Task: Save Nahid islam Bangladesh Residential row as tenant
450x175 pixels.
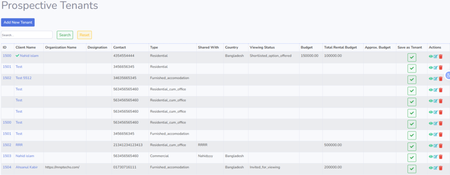Action: [x=411, y=57]
